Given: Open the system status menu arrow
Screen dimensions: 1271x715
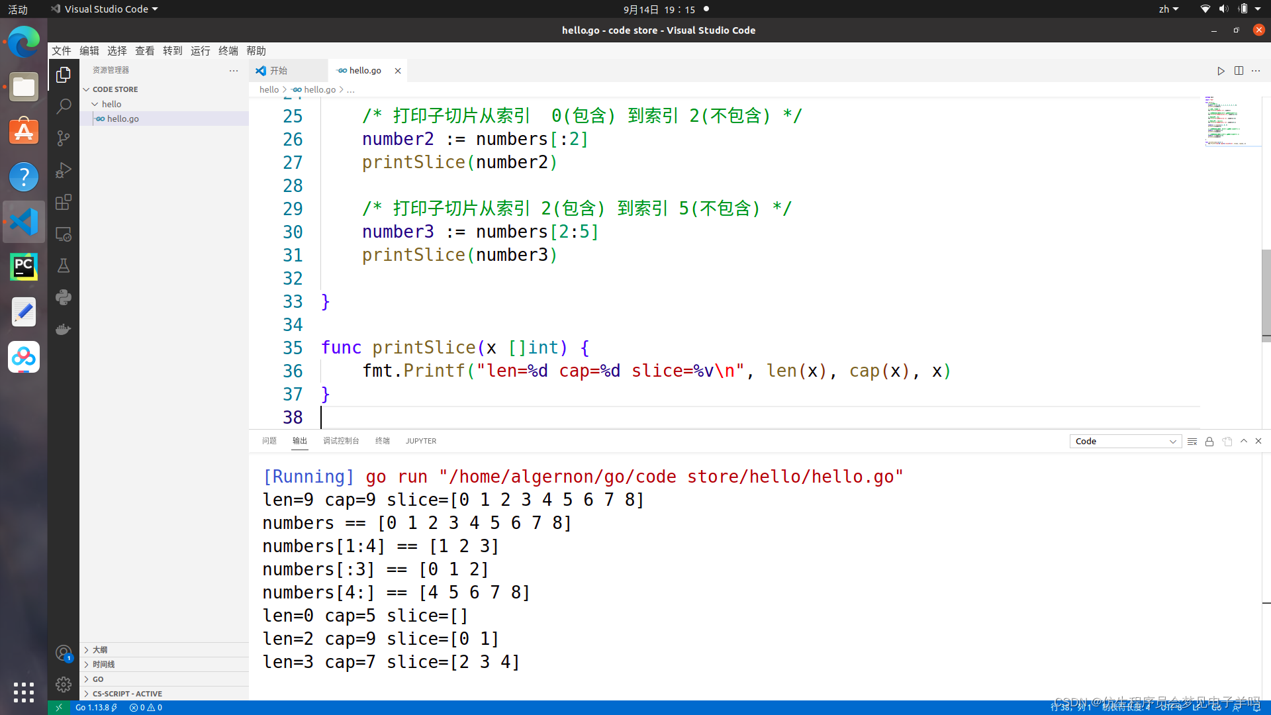Looking at the screenshot, I should coord(1258,9).
